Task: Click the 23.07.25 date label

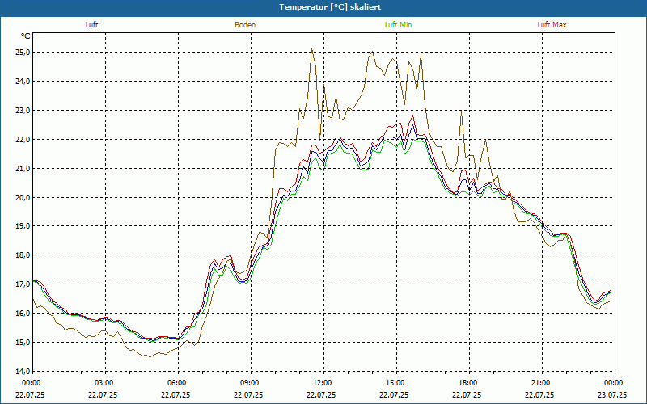Action: click(x=612, y=394)
